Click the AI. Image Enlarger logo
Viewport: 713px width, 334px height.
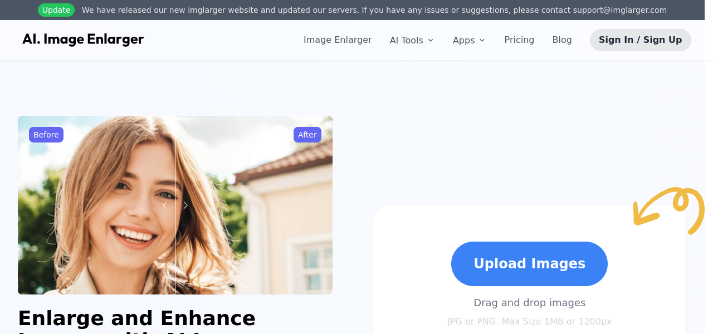pos(83,40)
